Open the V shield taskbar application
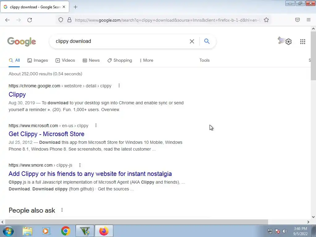The height and width of the screenshot is (237, 316). pyautogui.click(x=85, y=231)
